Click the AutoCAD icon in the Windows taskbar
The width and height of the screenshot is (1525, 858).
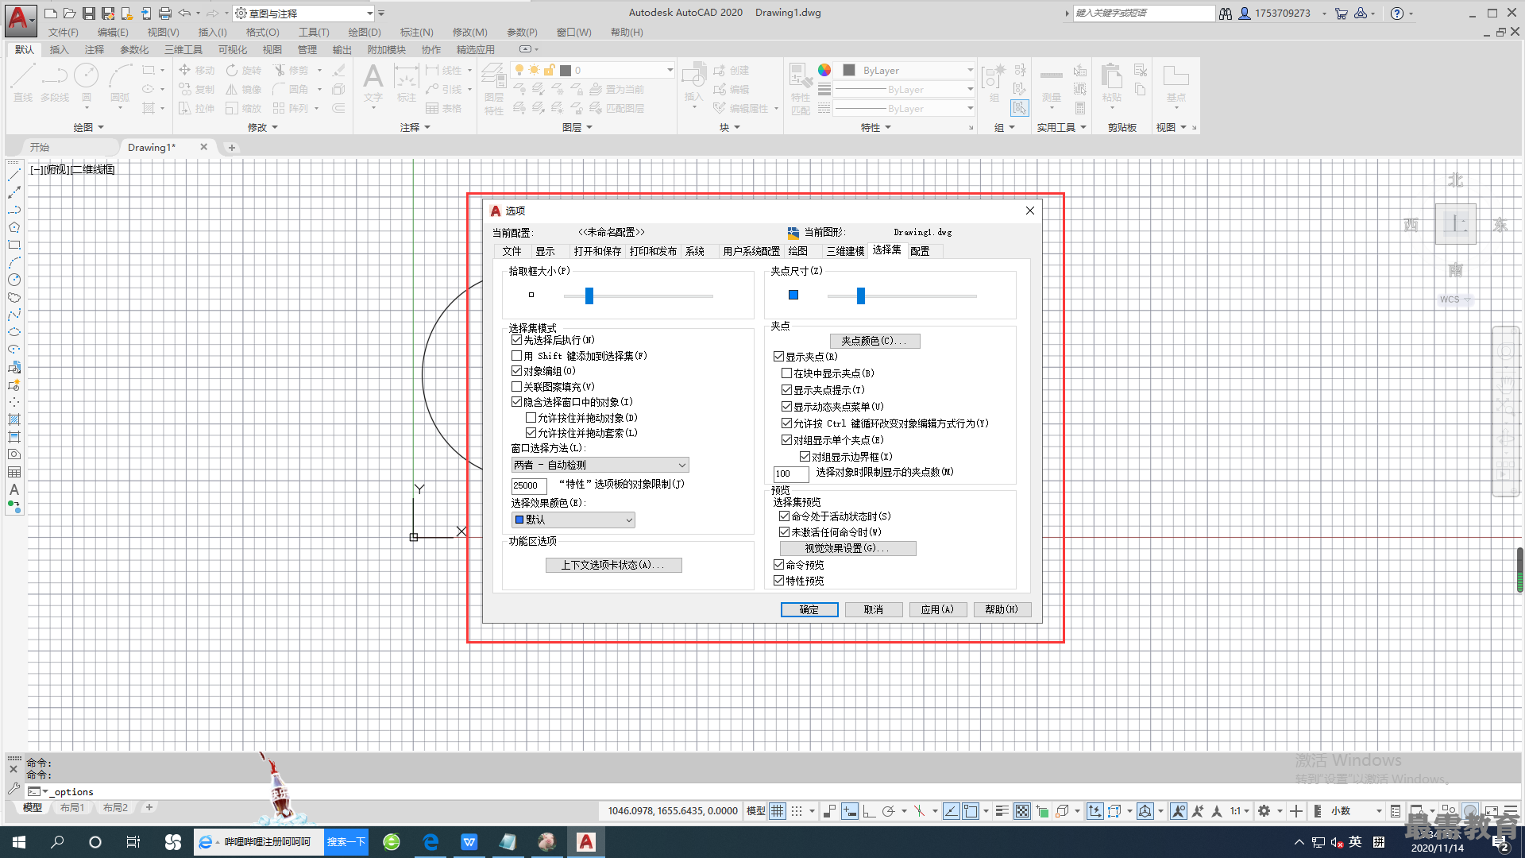tap(586, 842)
